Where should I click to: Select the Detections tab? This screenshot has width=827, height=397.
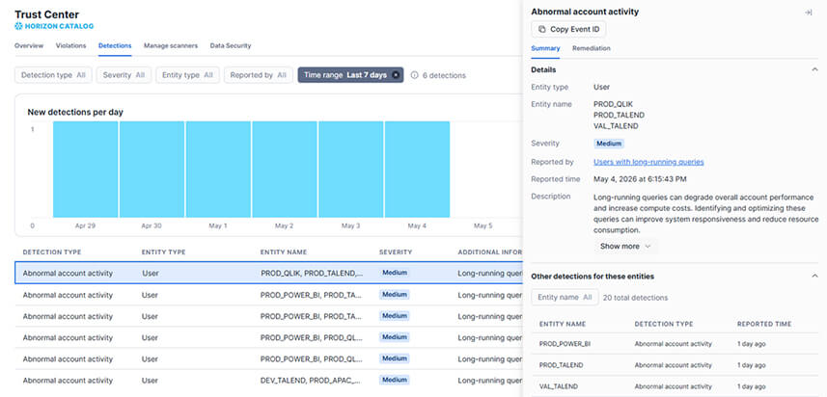point(115,46)
